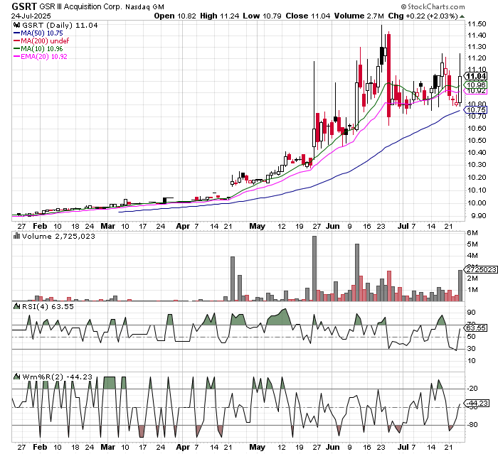This screenshot has height=454, width=498.
Task: Click the 90 level on RSI axis
Action: coord(471,313)
